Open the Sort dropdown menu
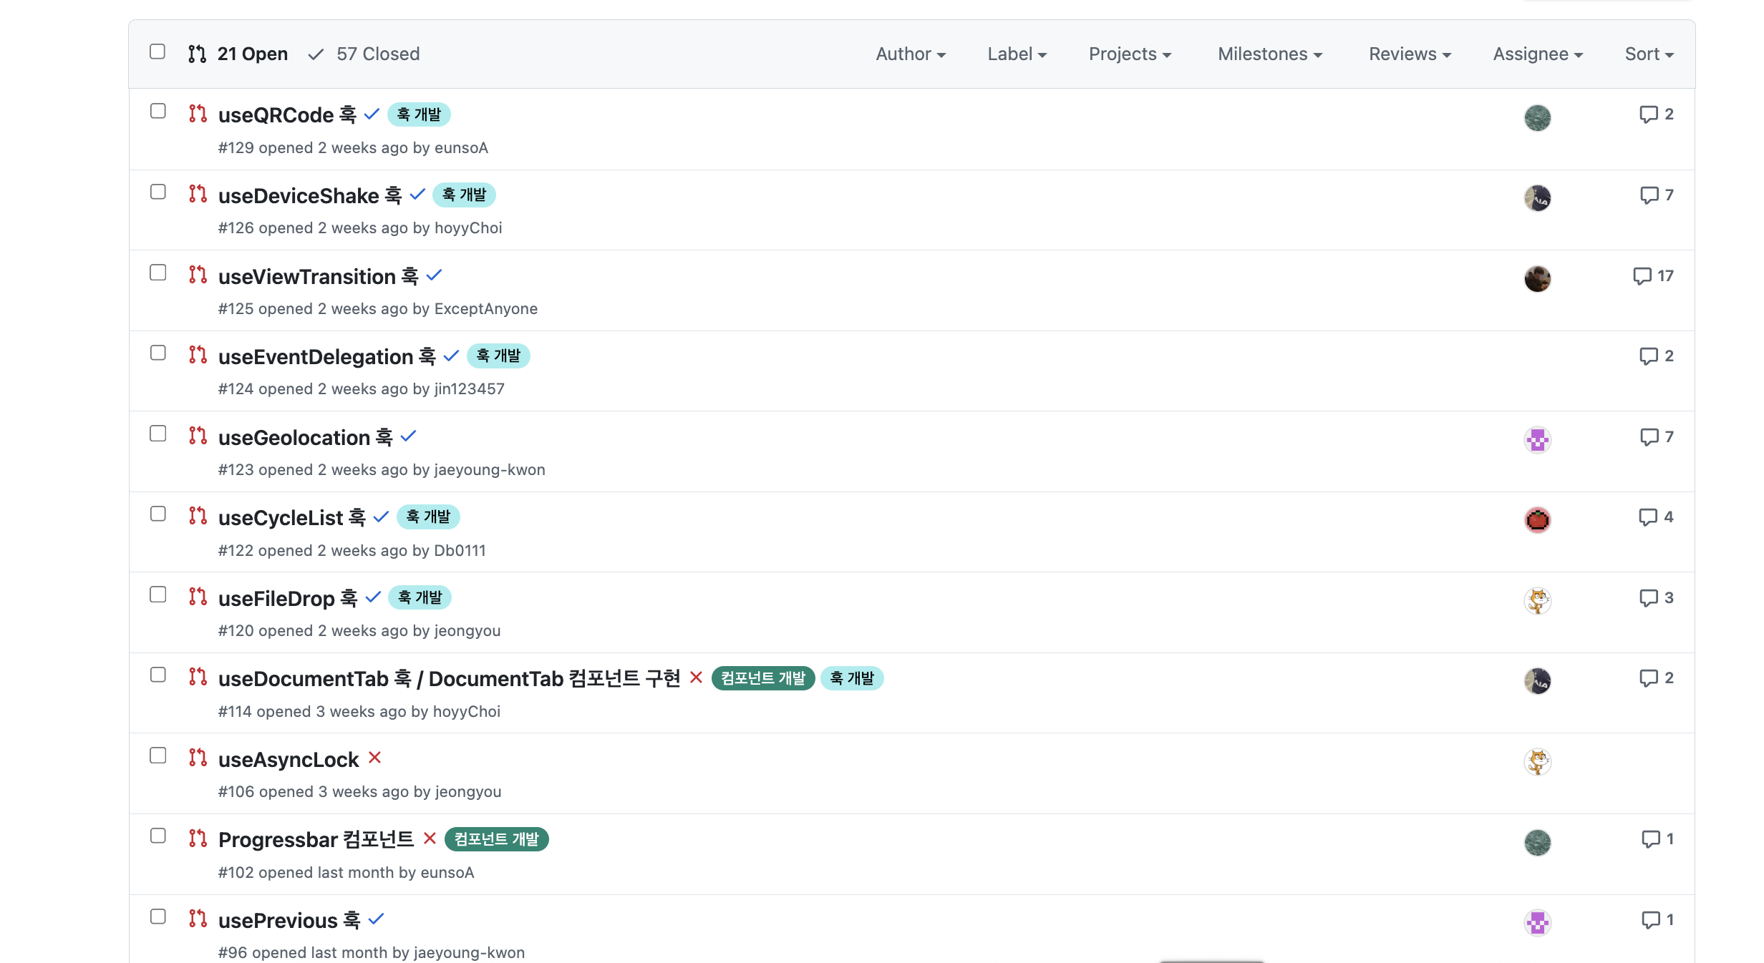The height and width of the screenshot is (963, 1764). pos(1649,54)
